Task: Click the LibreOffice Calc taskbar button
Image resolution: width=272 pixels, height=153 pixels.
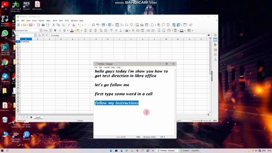Action: pyautogui.click(x=190, y=150)
